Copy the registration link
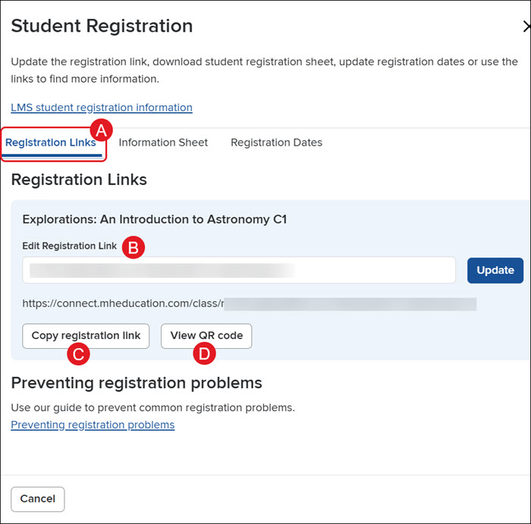The image size is (531, 524). [x=86, y=336]
